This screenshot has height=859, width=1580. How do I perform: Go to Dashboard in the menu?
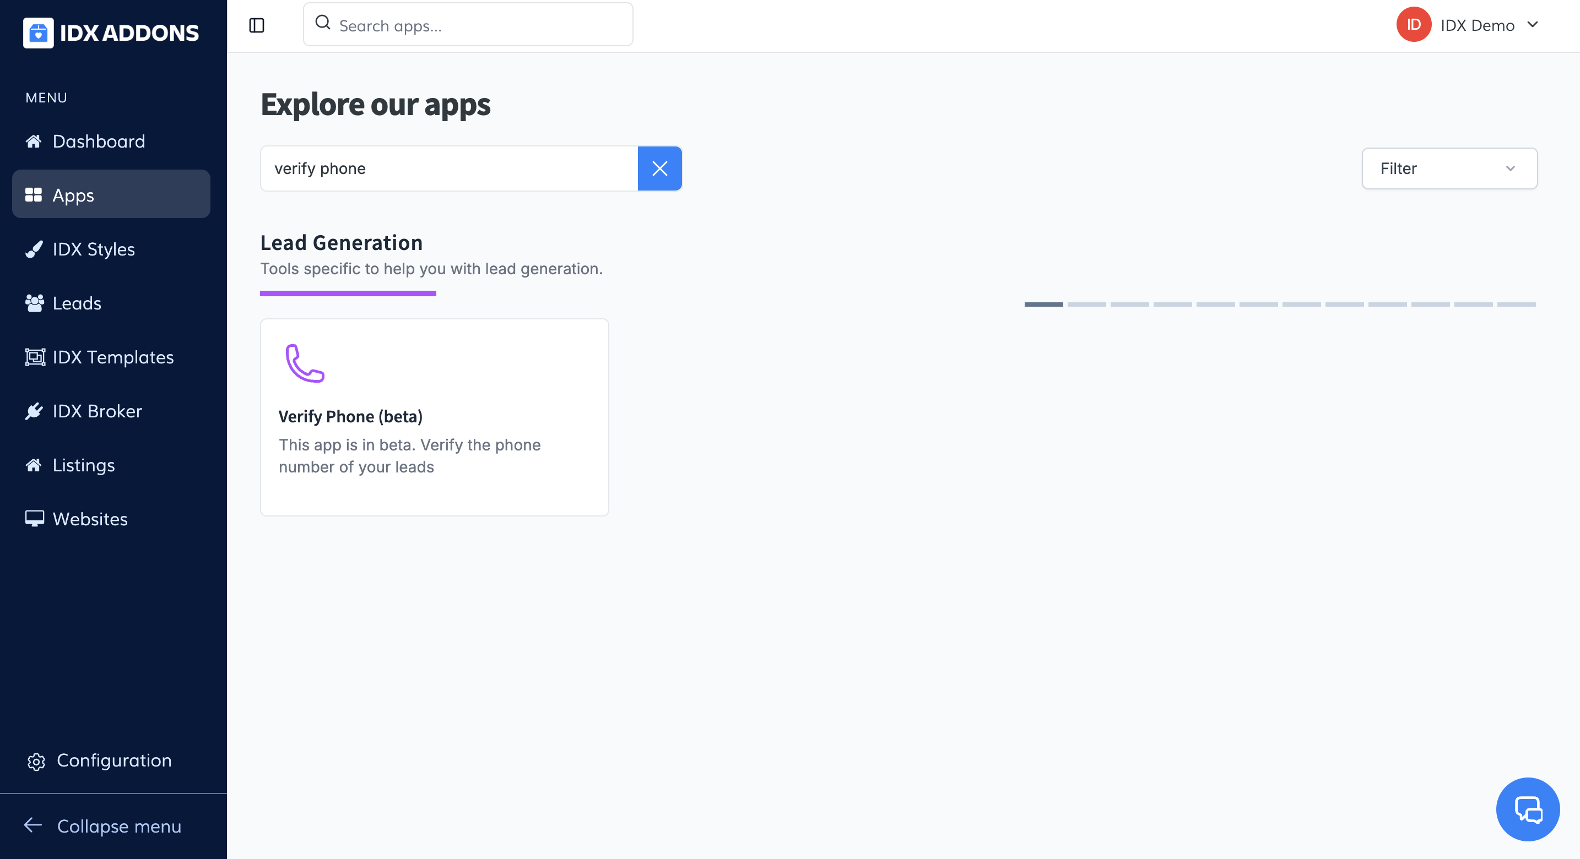coord(98,142)
